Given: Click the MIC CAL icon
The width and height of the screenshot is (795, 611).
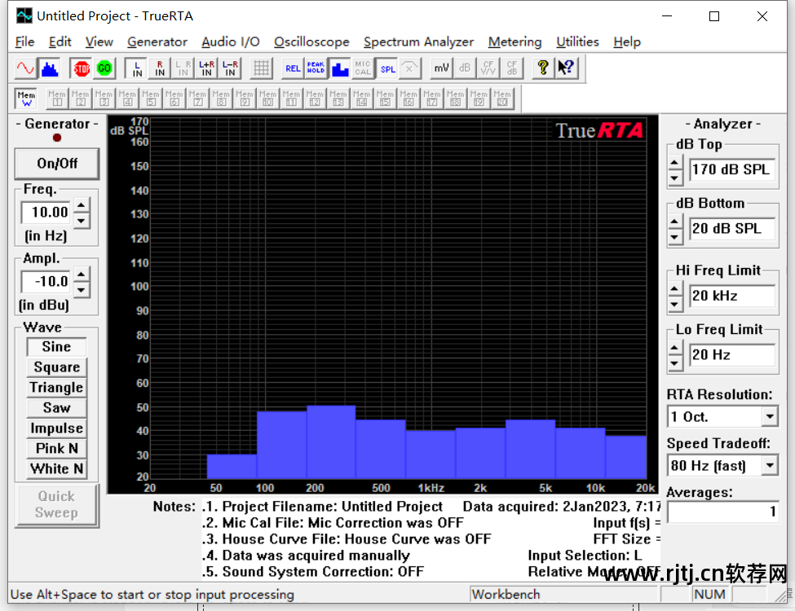Looking at the screenshot, I should click(x=363, y=68).
